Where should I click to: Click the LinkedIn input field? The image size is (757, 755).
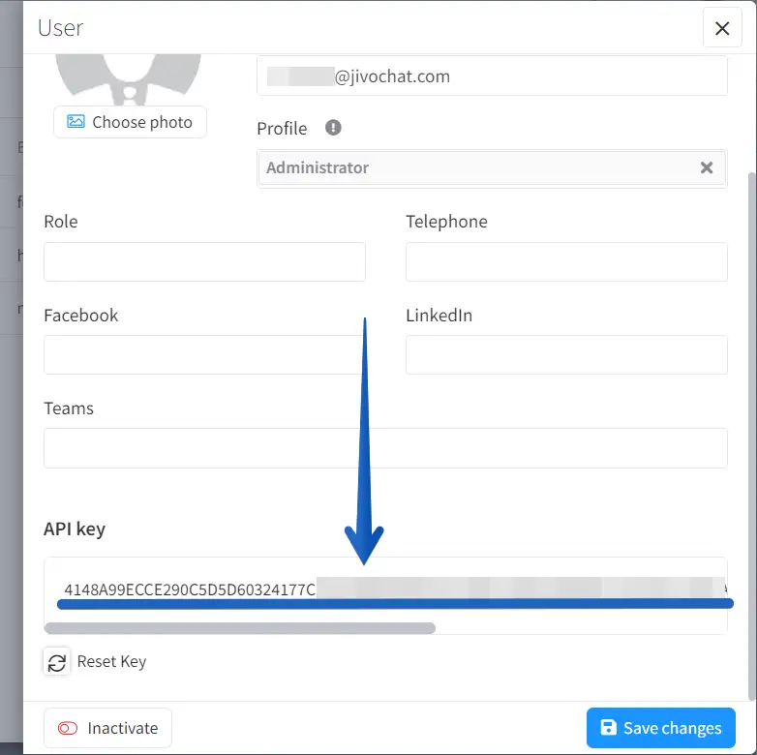click(566, 354)
